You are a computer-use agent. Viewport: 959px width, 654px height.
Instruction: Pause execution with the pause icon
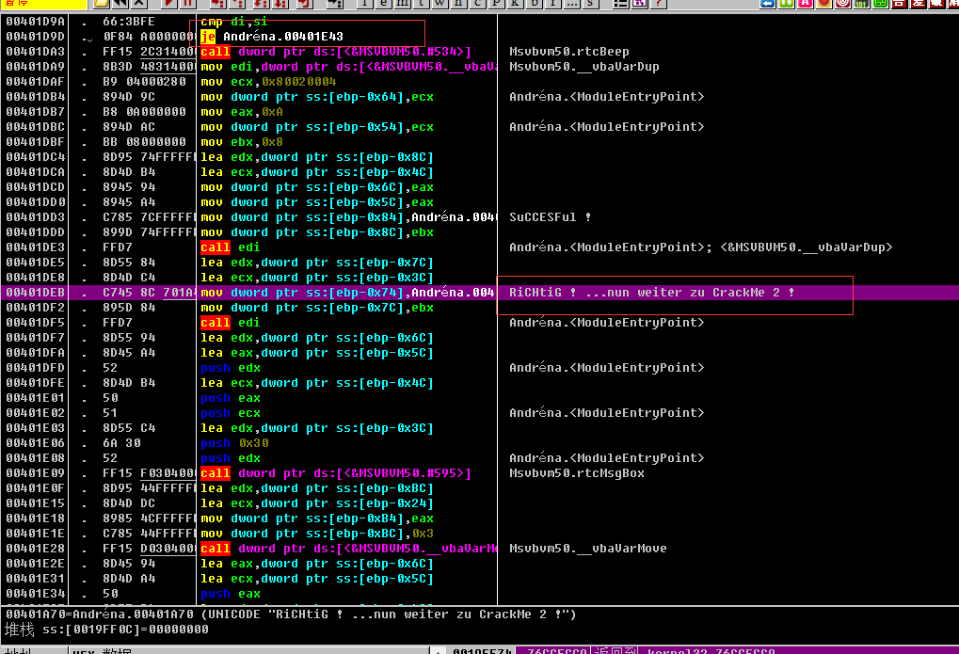(187, 4)
